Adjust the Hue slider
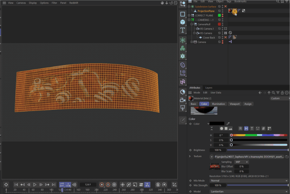 click(x=259, y=135)
